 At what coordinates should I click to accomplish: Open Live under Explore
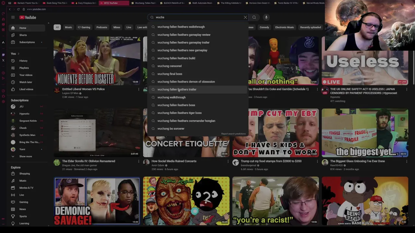tap(27, 195)
